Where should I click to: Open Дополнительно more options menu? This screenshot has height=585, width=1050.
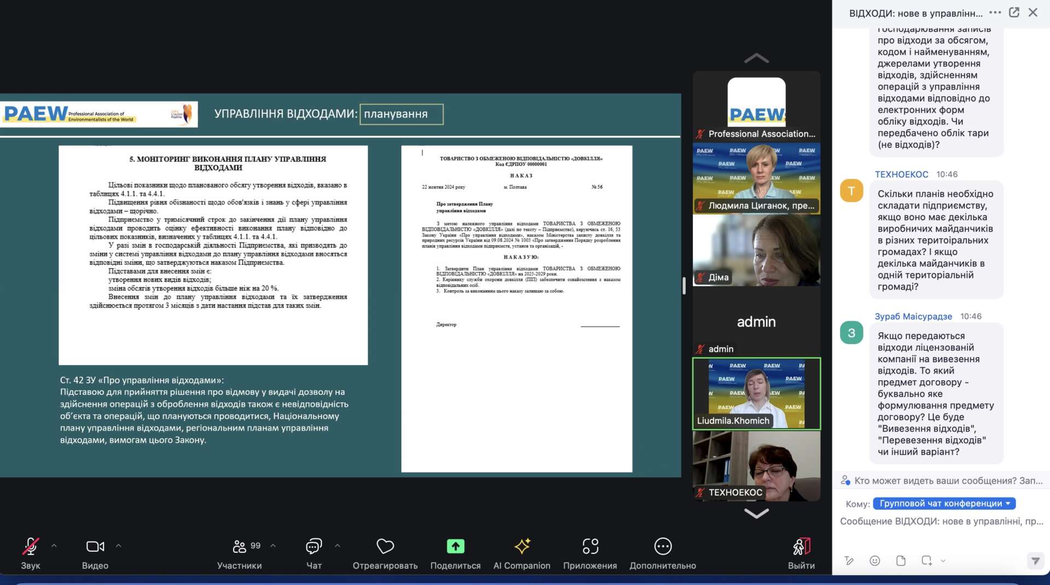click(662, 547)
